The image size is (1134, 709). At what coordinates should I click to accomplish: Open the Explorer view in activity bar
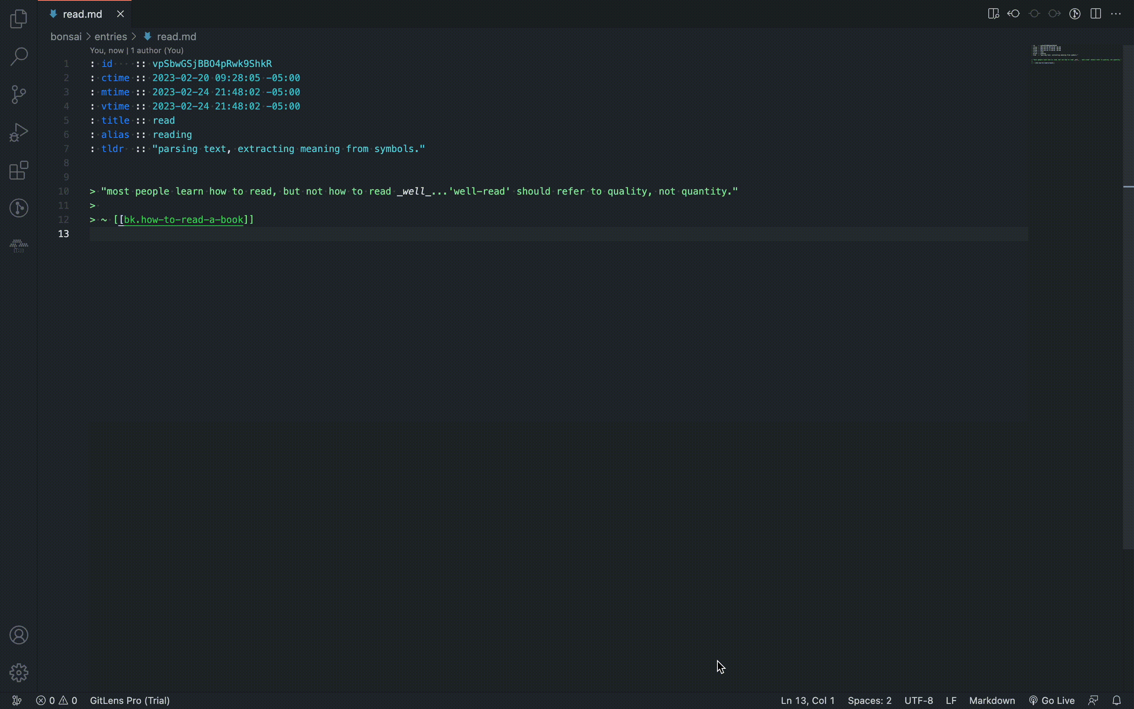[19, 19]
